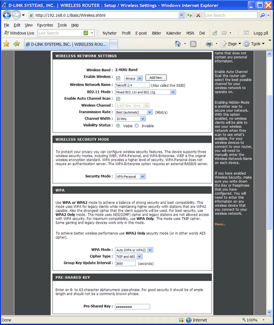Open the Bilder toolbar link

(156, 33)
